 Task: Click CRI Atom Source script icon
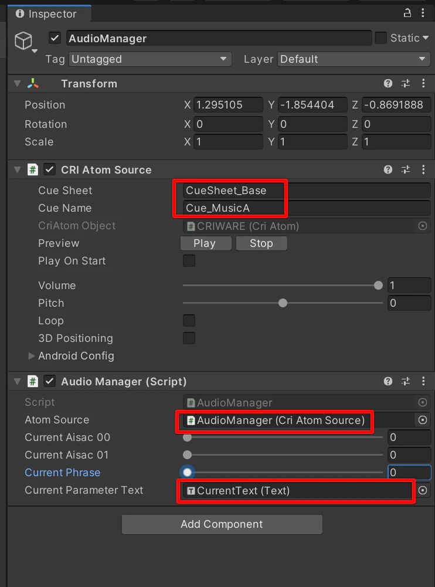[33, 169]
